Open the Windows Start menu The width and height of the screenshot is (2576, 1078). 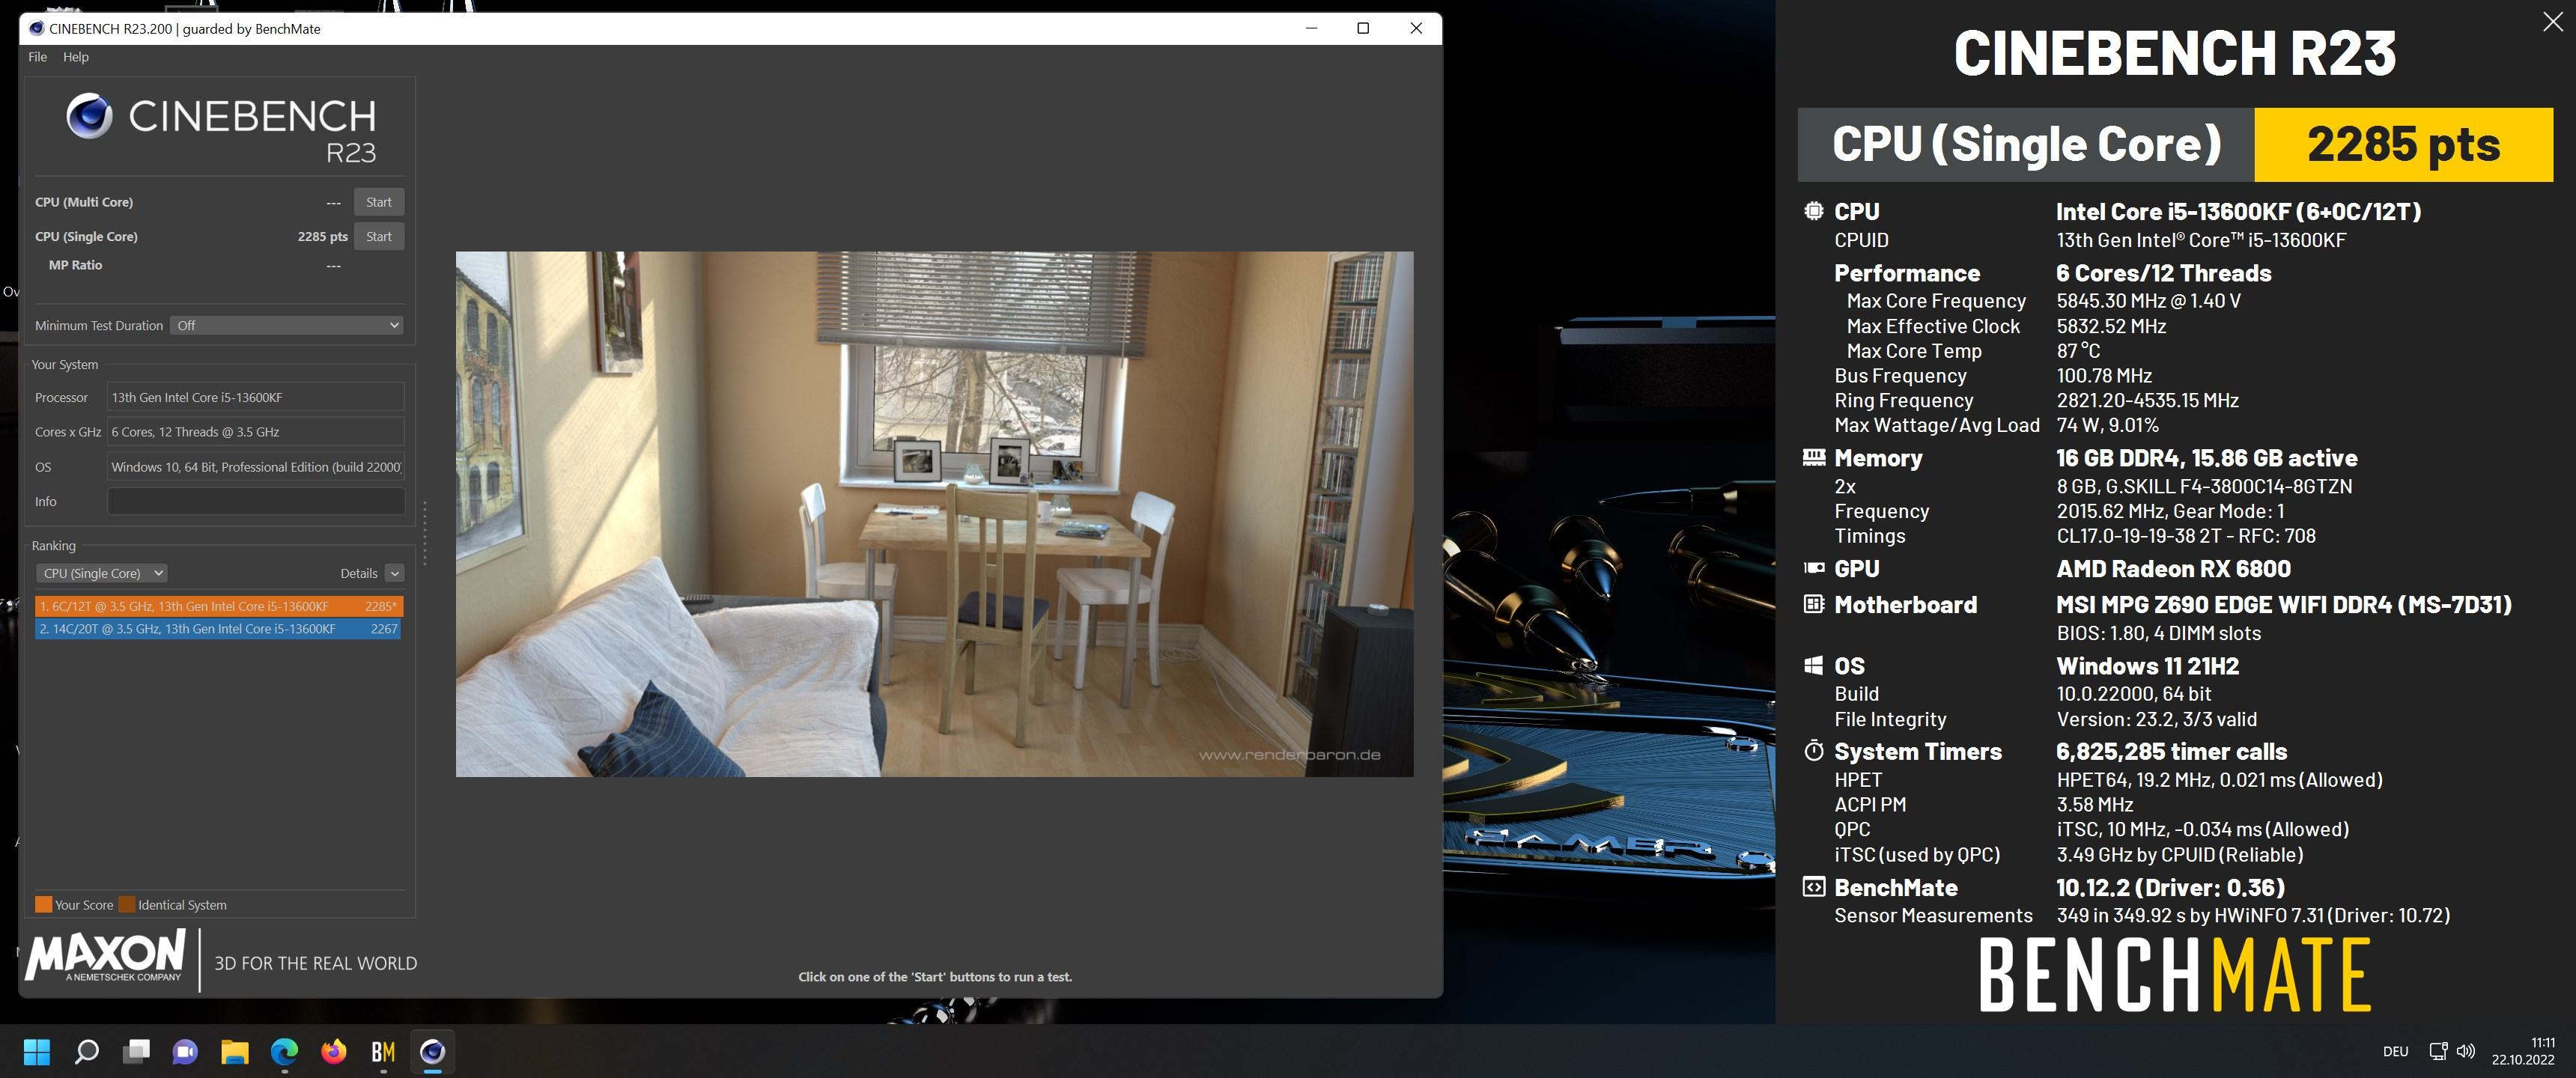coord(37,1052)
